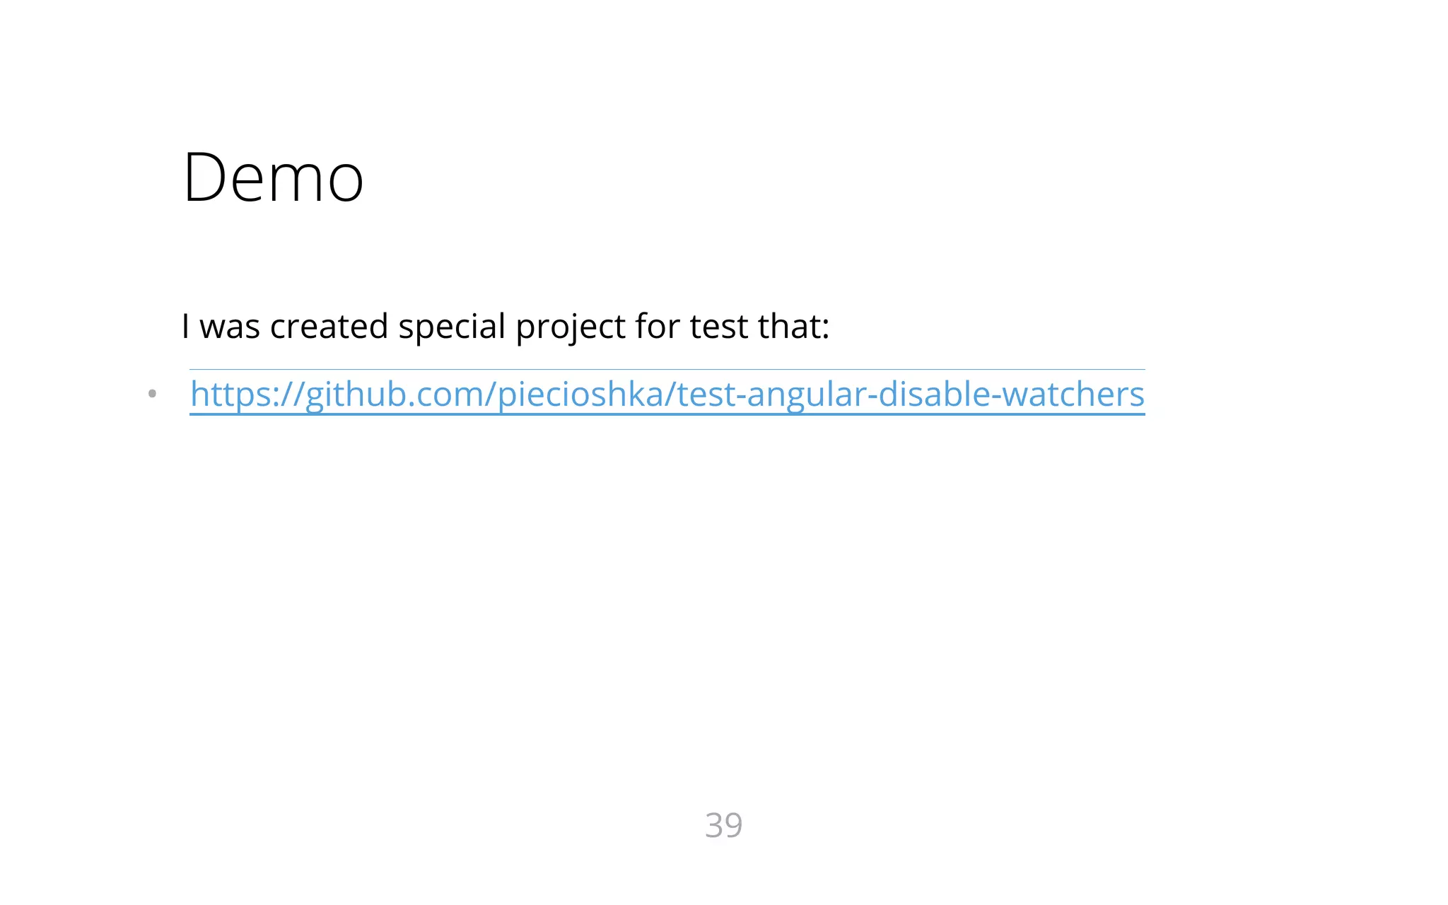Click the "Demo" slide title

273,177
